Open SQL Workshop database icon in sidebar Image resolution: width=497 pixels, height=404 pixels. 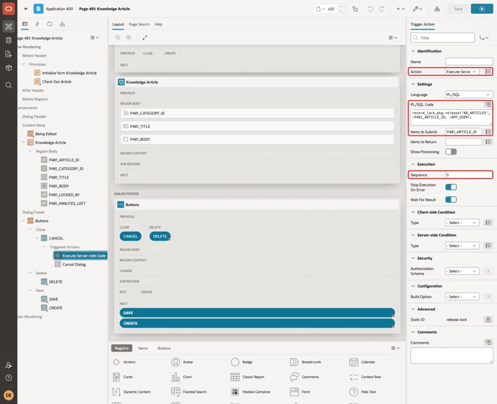pos(9,40)
